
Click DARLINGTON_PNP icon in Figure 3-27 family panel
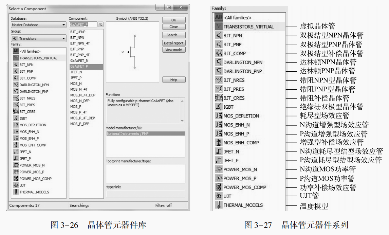point(219,71)
